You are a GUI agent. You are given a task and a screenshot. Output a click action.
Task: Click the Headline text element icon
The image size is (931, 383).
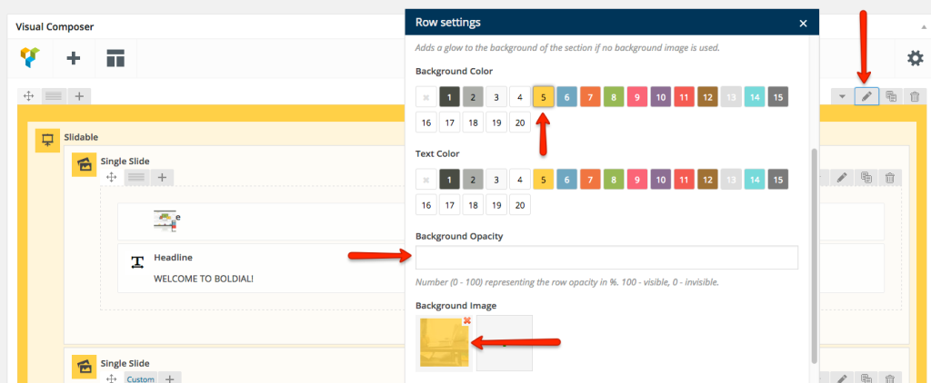coord(137,261)
